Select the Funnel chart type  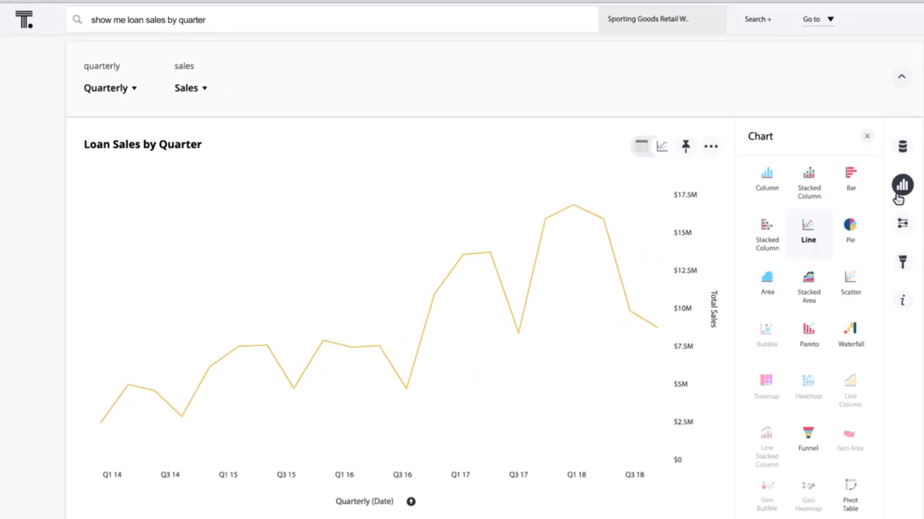(808, 438)
